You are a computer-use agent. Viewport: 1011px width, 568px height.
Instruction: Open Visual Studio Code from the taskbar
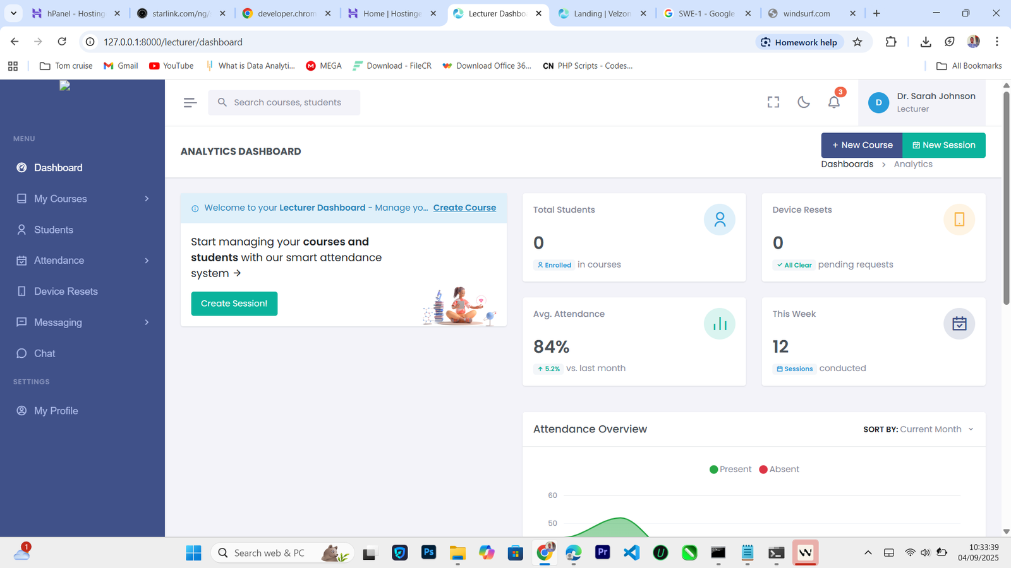tap(631, 553)
